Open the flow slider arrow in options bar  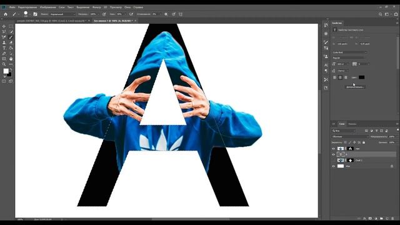(x=126, y=14)
